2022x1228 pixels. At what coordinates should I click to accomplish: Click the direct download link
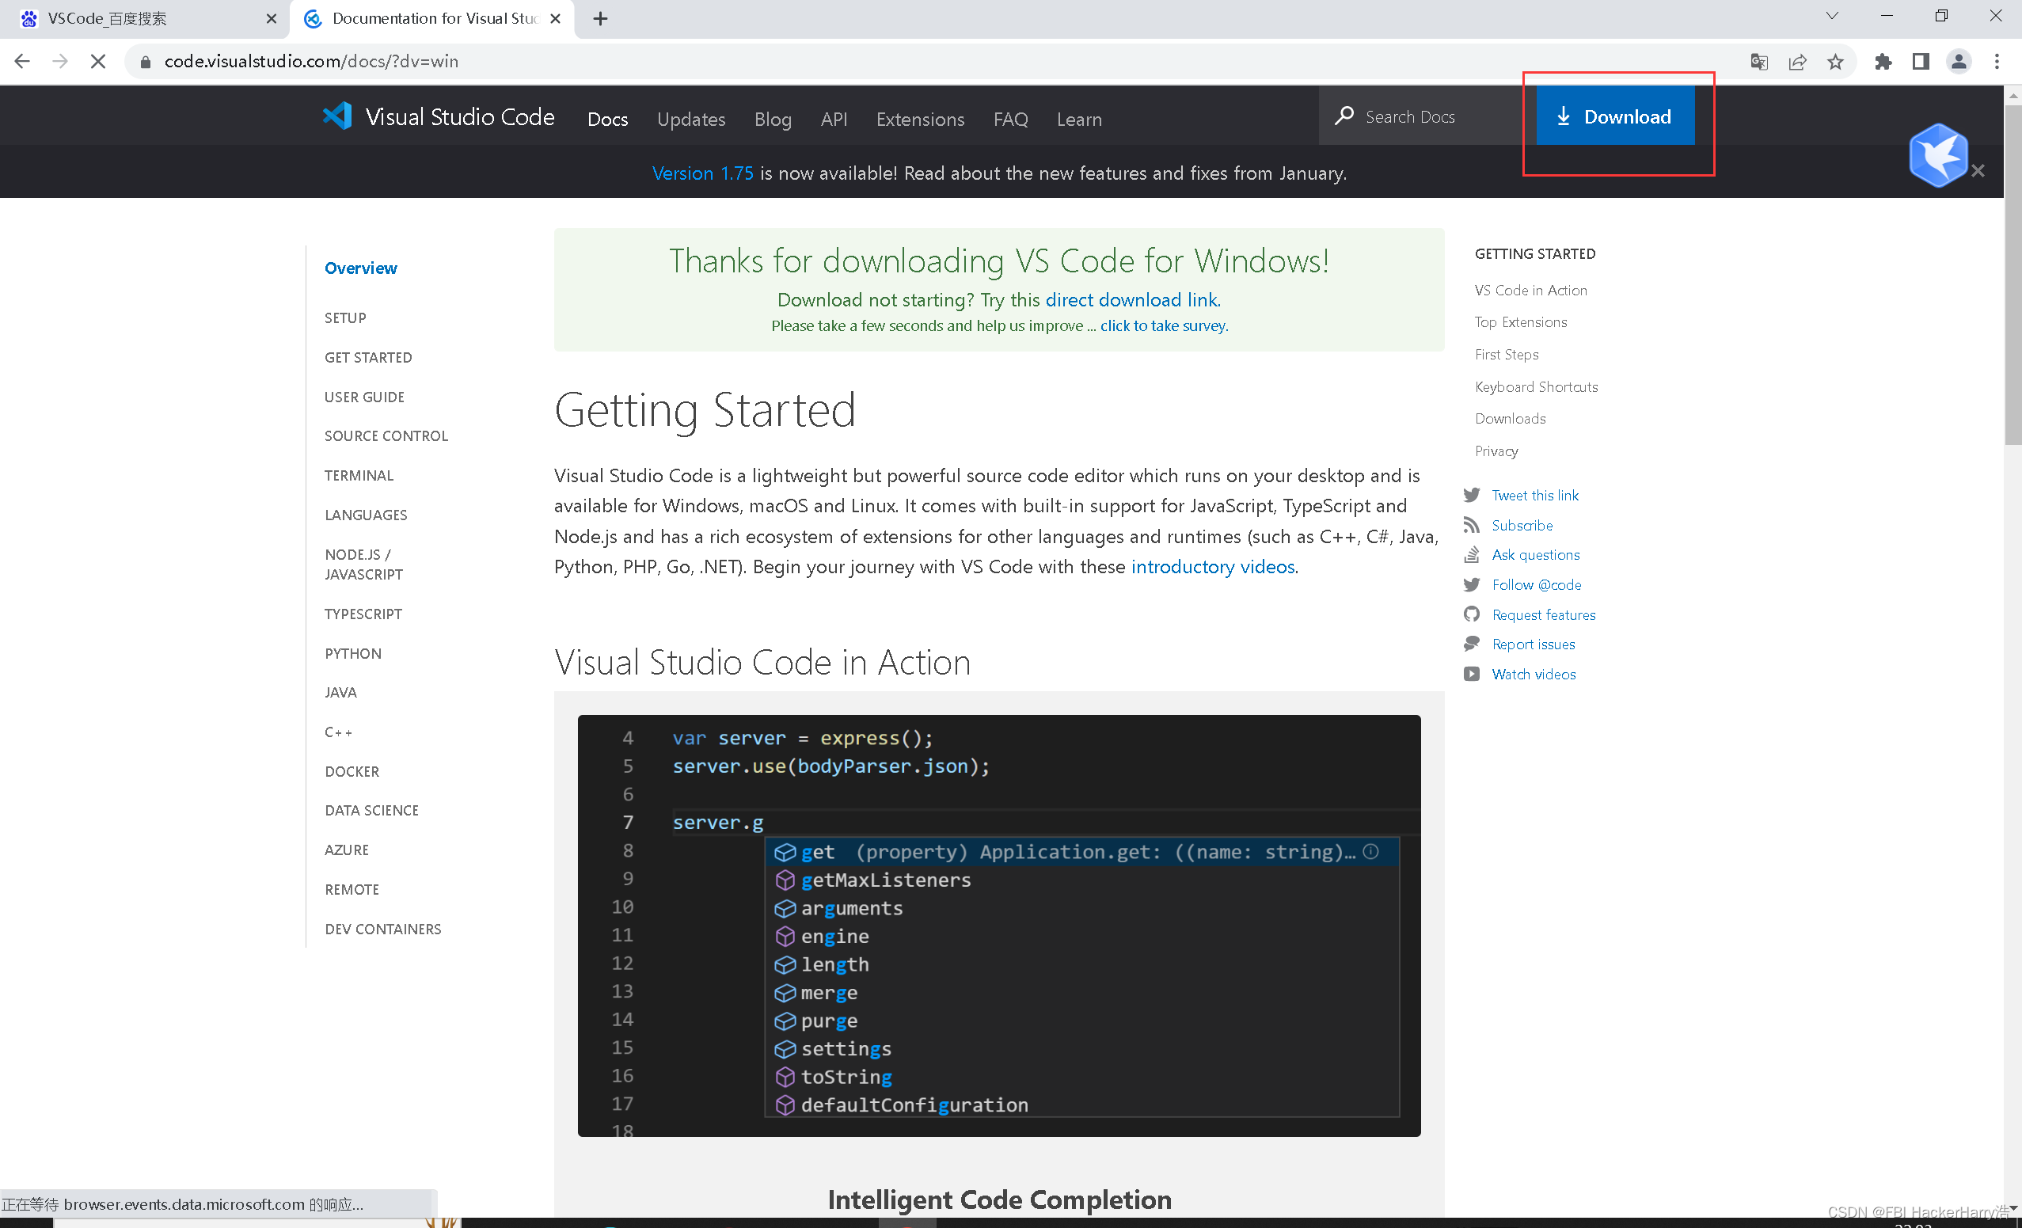(1132, 299)
